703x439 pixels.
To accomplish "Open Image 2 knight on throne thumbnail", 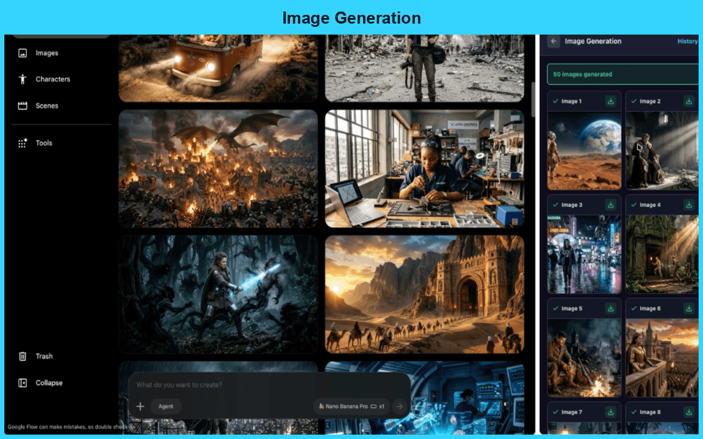I will (662, 151).
